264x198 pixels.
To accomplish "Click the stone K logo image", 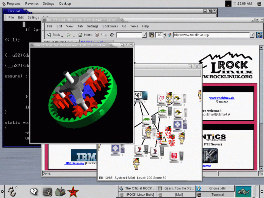I will [x=211, y=155].
